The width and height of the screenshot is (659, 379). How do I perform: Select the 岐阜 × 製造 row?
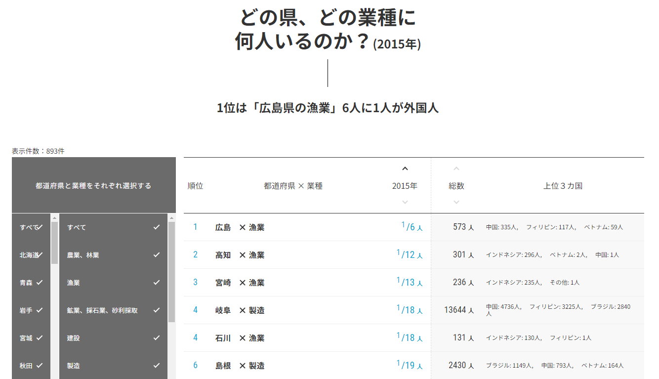tap(414, 310)
